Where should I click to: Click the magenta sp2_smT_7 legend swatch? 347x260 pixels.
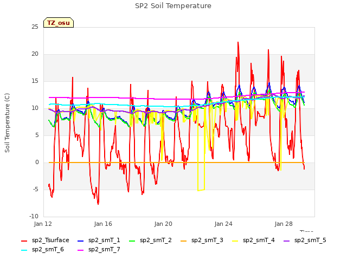[x=81, y=250]
